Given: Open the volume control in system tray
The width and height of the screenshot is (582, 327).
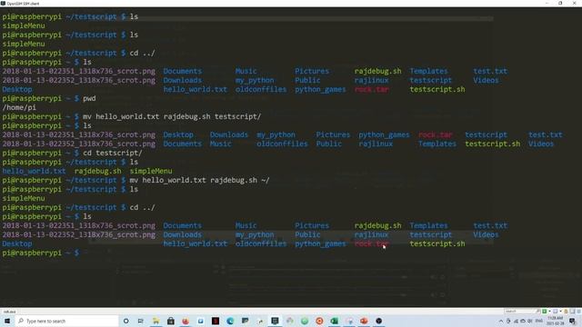Looking at the screenshot, I should [530, 321].
